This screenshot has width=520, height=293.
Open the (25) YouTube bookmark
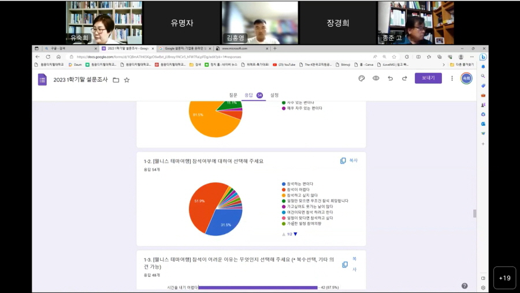point(284,65)
